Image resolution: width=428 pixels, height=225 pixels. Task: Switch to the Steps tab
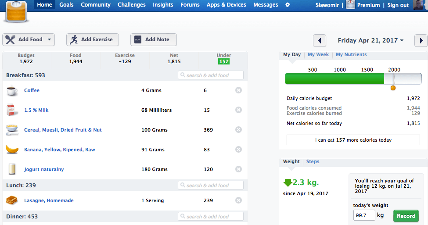(313, 162)
